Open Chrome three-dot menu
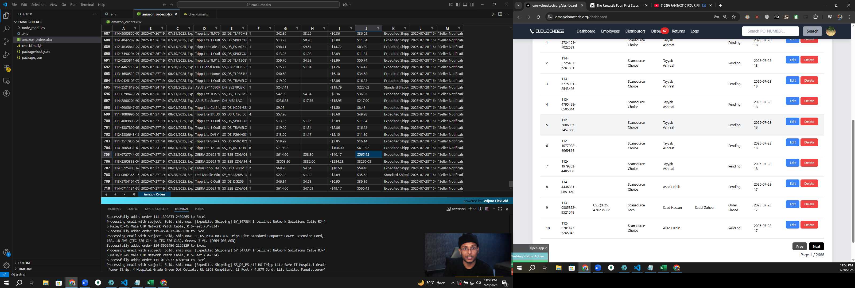This screenshot has height=288, width=855. coord(849,17)
